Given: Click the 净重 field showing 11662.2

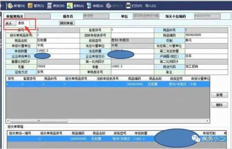Looking at the screenshot, I should 132,67.
